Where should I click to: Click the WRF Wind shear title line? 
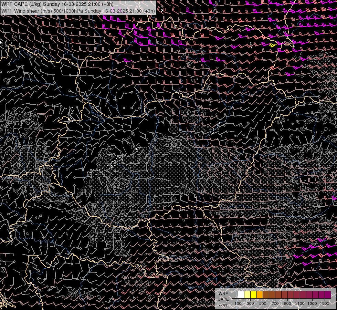(x=78, y=11)
